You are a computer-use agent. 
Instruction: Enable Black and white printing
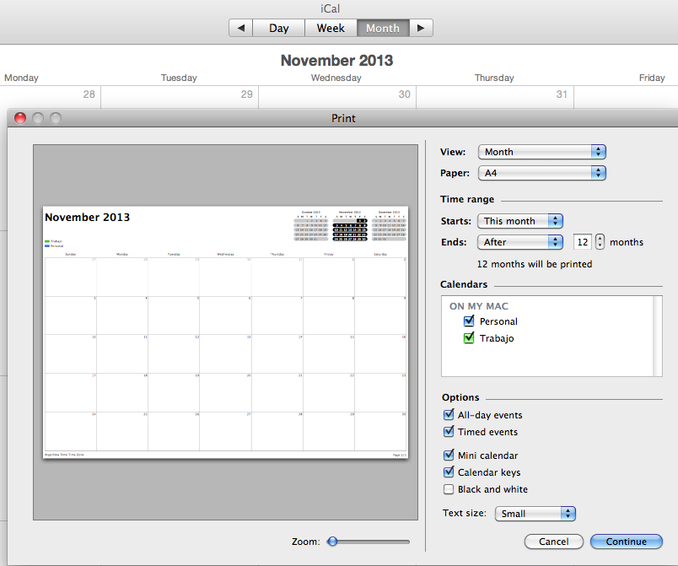(x=449, y=489)
